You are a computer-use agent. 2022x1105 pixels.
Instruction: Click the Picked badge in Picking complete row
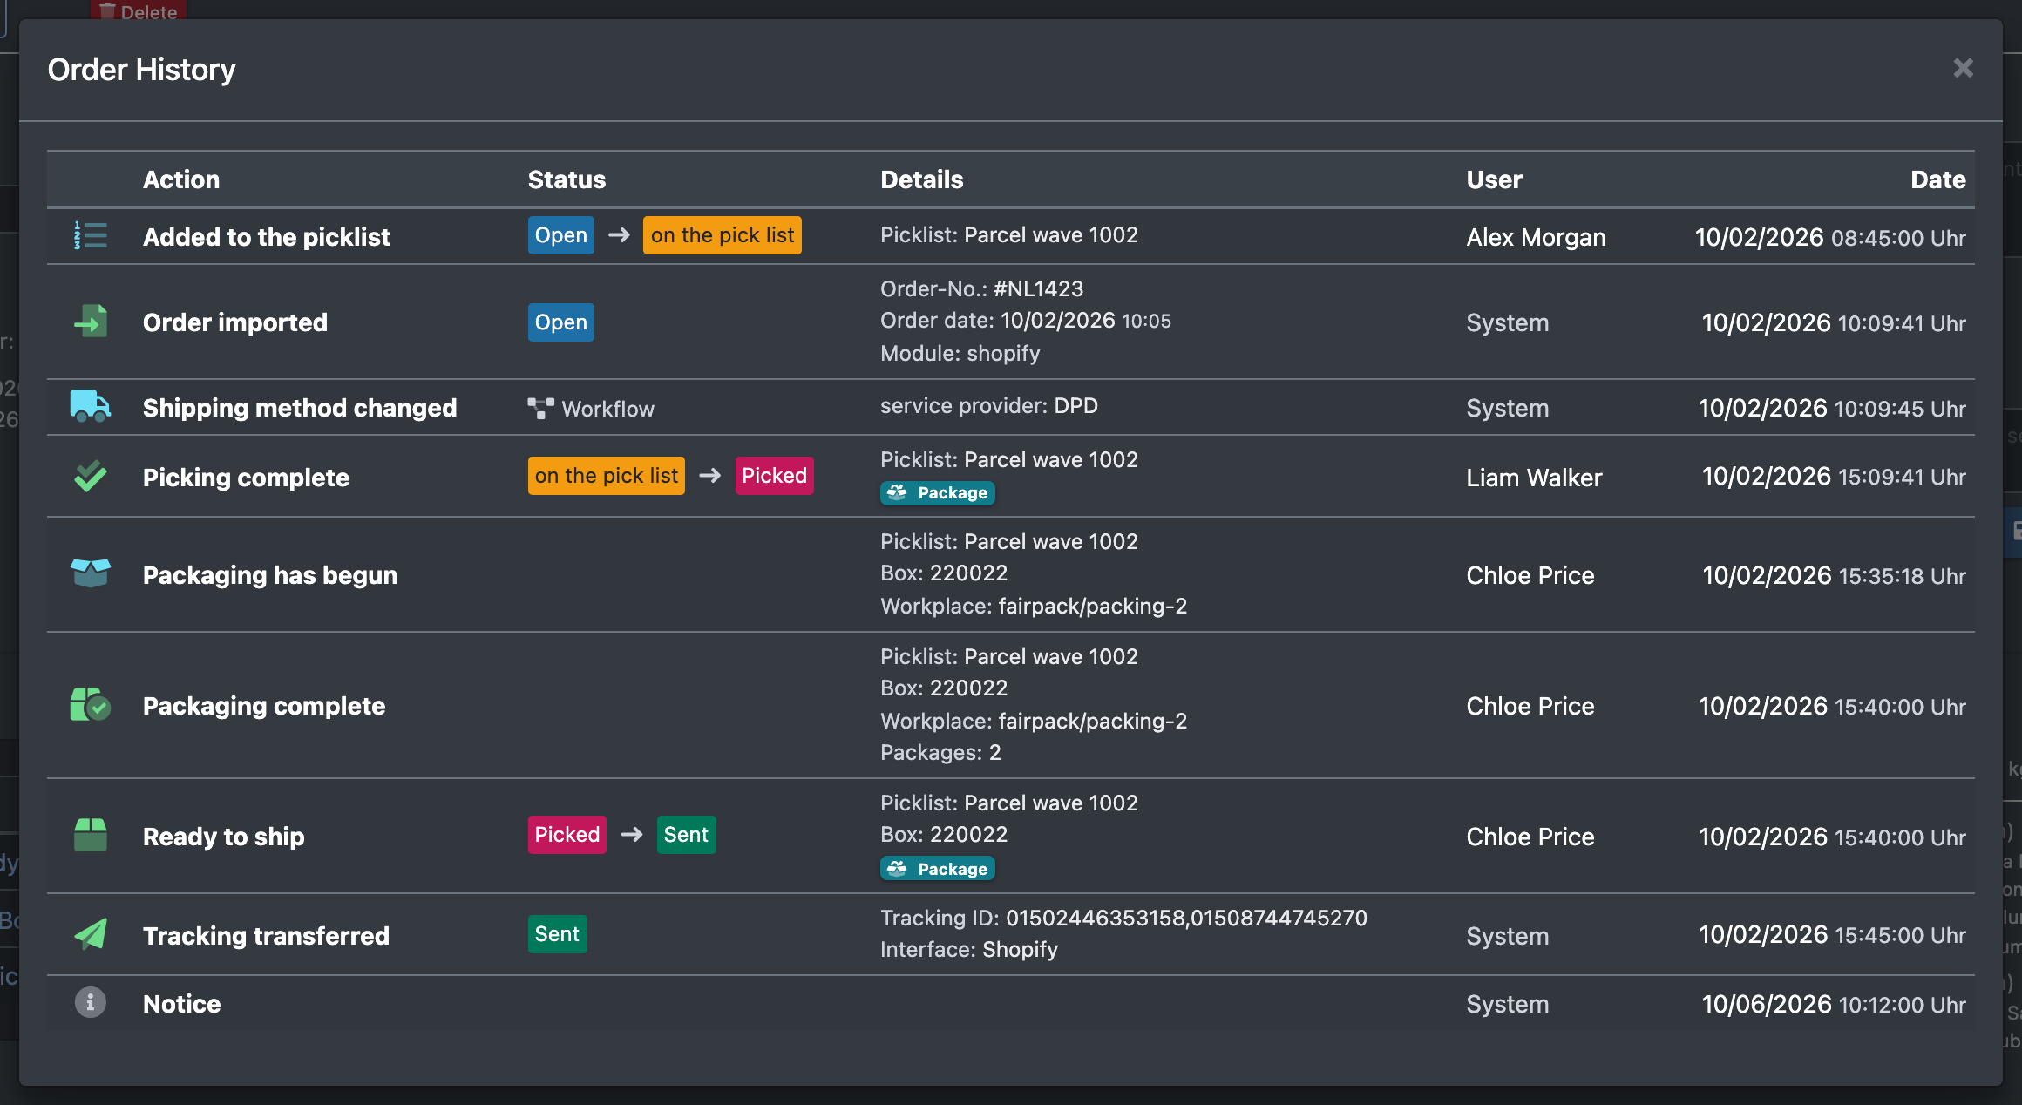pyautogui.click(x=775, y=476)
